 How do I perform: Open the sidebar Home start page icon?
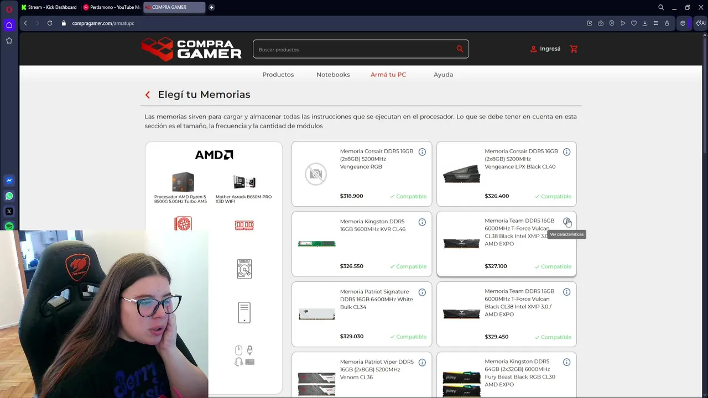tap(9, 25)
